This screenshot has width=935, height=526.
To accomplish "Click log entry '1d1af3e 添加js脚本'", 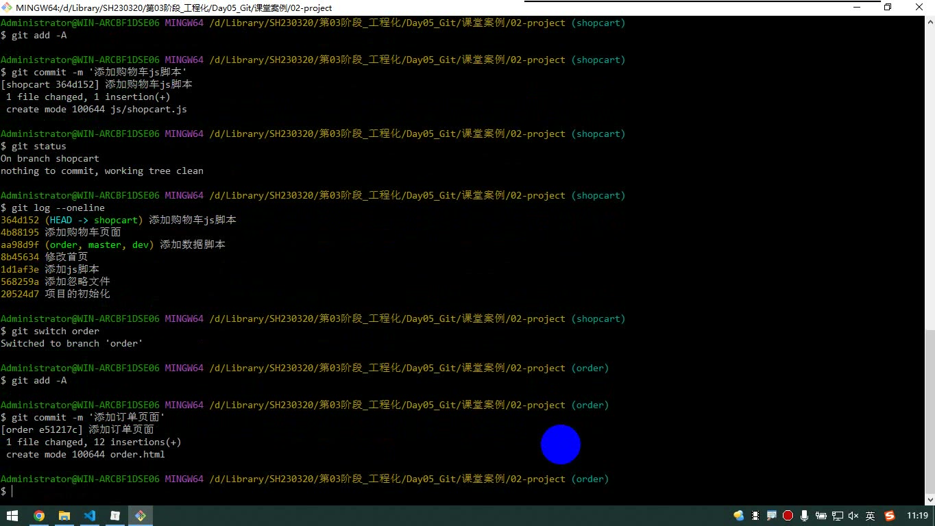I will (x=50, y=269).
